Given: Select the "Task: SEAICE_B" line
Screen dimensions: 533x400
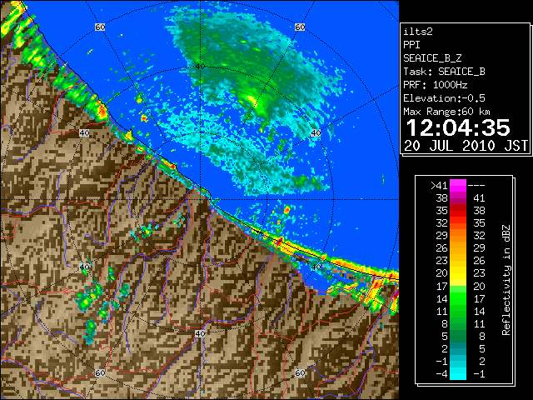Looking at the screenshot, I should coord(444,72).
